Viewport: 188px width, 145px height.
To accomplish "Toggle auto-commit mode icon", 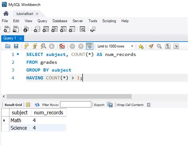I will point(90,46).
